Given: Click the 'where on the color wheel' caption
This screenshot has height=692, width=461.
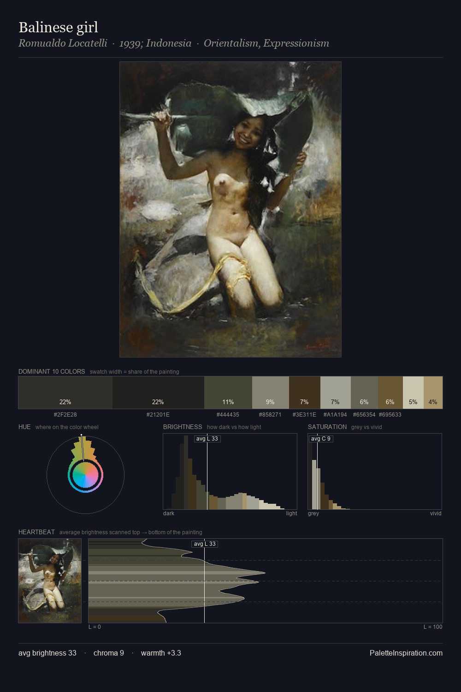Looking at the screenshot, I should pyautogui.click(x=67, y=427).
